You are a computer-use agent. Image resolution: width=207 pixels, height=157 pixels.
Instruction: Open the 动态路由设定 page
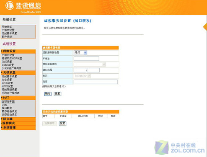pyautogui.click(x=9, y=115)
